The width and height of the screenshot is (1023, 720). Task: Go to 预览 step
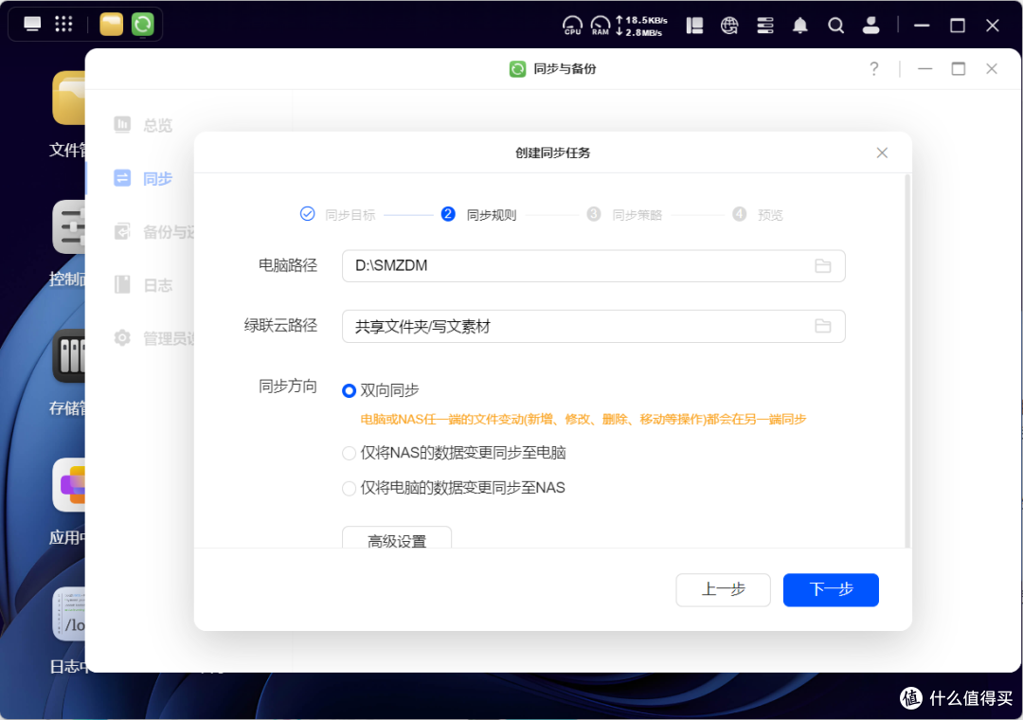pos(758,214)
